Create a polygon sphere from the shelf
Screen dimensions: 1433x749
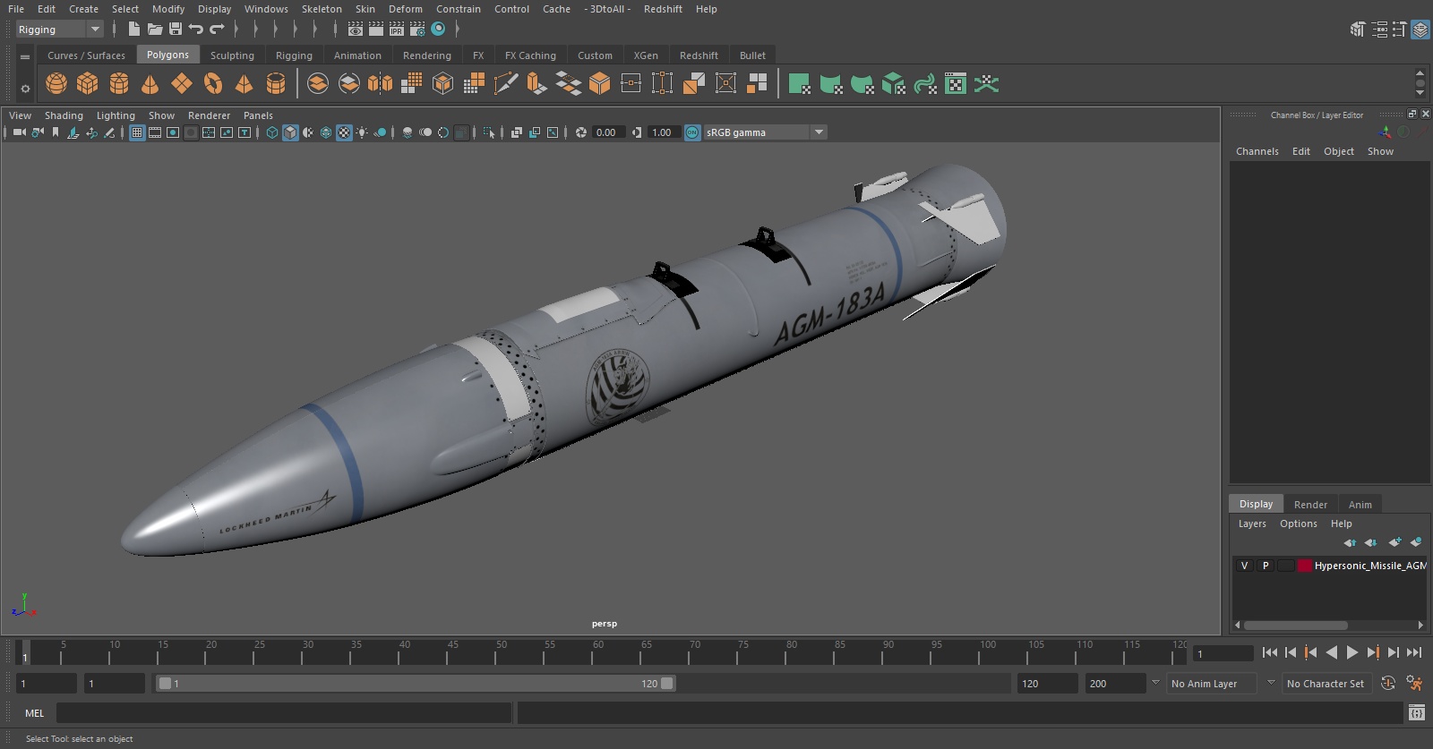click(56, 84)
